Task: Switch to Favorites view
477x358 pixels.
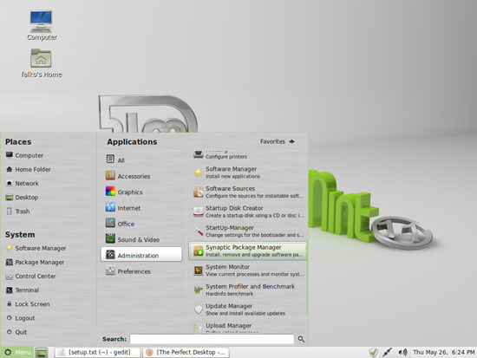Action: click(x=278, y=141)
